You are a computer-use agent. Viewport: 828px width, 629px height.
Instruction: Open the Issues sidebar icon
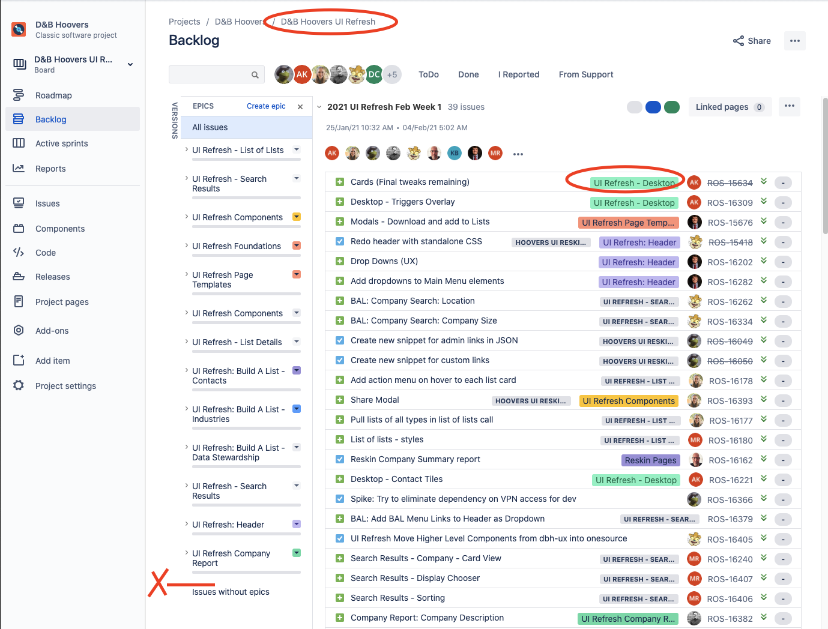point(19,203)
